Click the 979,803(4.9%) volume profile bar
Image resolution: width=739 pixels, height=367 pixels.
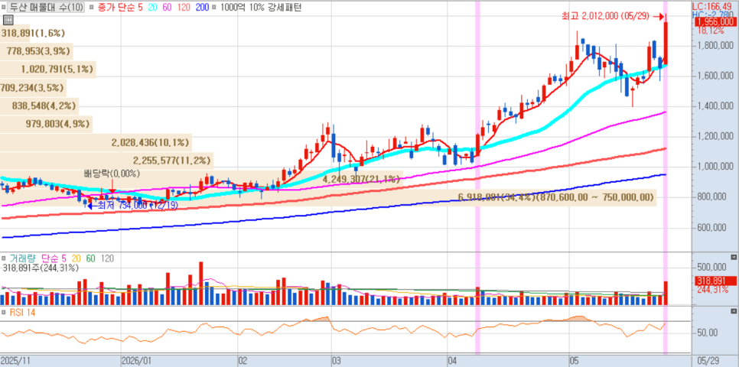(x=46, y=124)
